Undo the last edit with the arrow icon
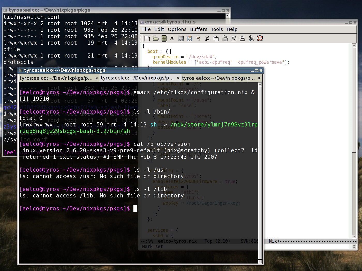Image resolution: width=362 pixels, height=271 pixels. 198,38
